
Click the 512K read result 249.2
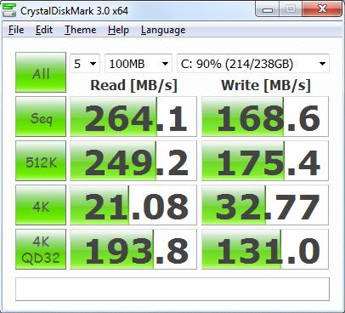[x=133, y=161]
